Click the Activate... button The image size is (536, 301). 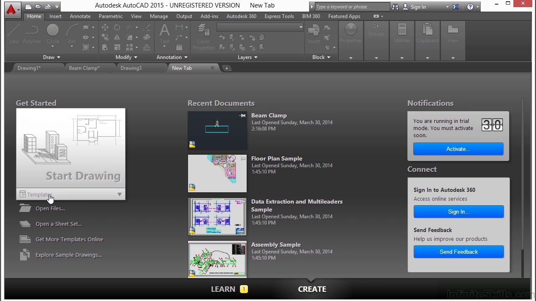click(x=458, y=149)
